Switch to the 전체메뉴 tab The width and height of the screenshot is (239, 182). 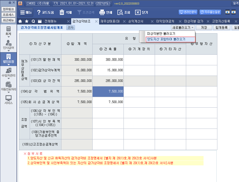51,21
